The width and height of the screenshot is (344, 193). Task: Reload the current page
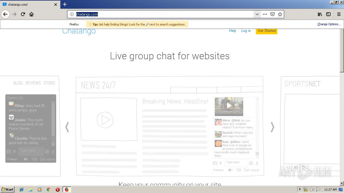23,14
